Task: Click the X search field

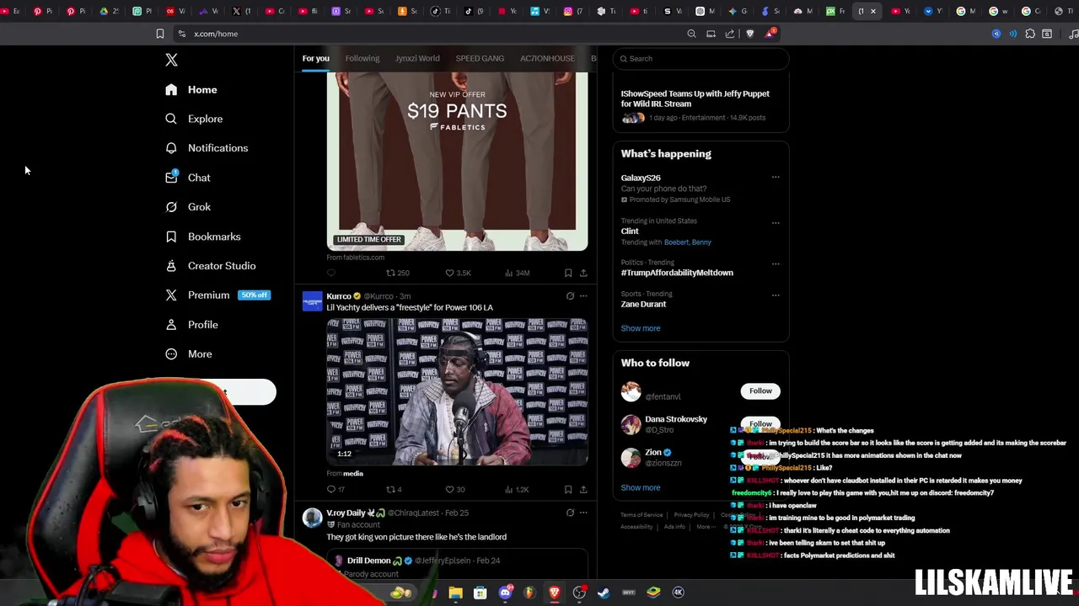Action: pyautogui.click(x=701, y=59)
